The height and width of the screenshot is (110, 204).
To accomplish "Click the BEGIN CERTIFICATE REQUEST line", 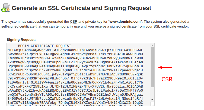I will click(x=44, y=46).
